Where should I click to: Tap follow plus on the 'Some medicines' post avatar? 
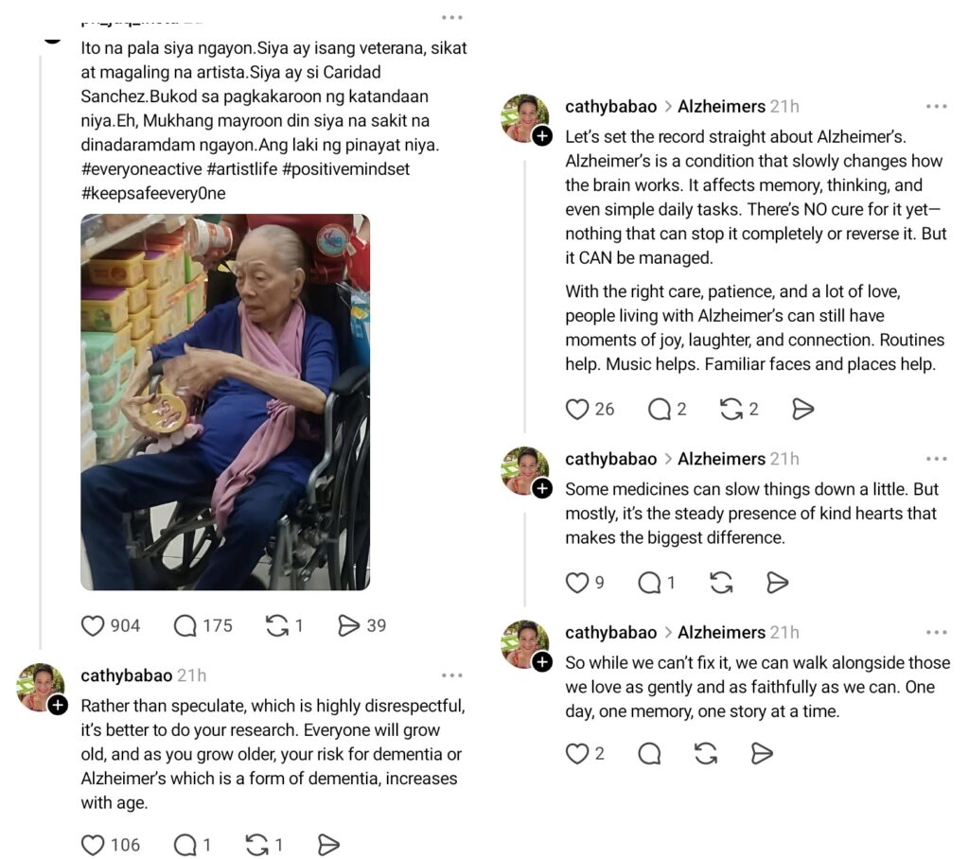coord(542,488)
